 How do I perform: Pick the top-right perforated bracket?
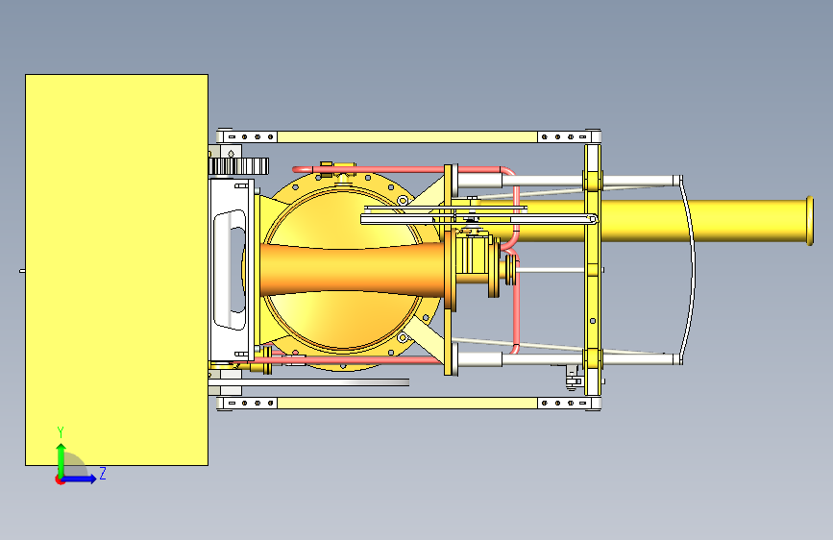pos(569,136)
